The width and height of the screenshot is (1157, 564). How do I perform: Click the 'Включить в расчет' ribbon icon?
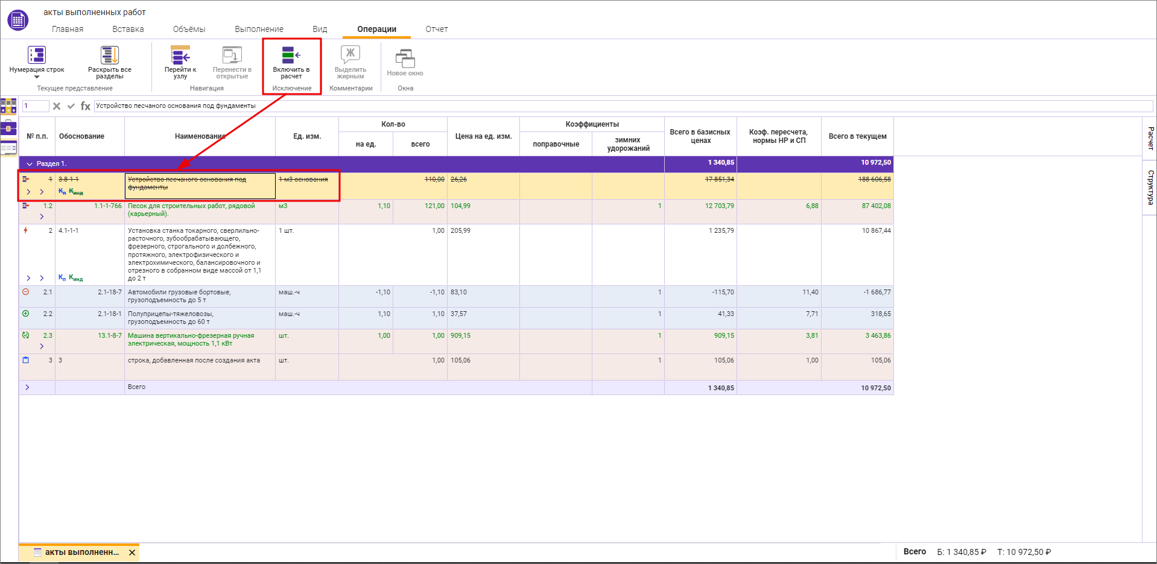[291, 55]
